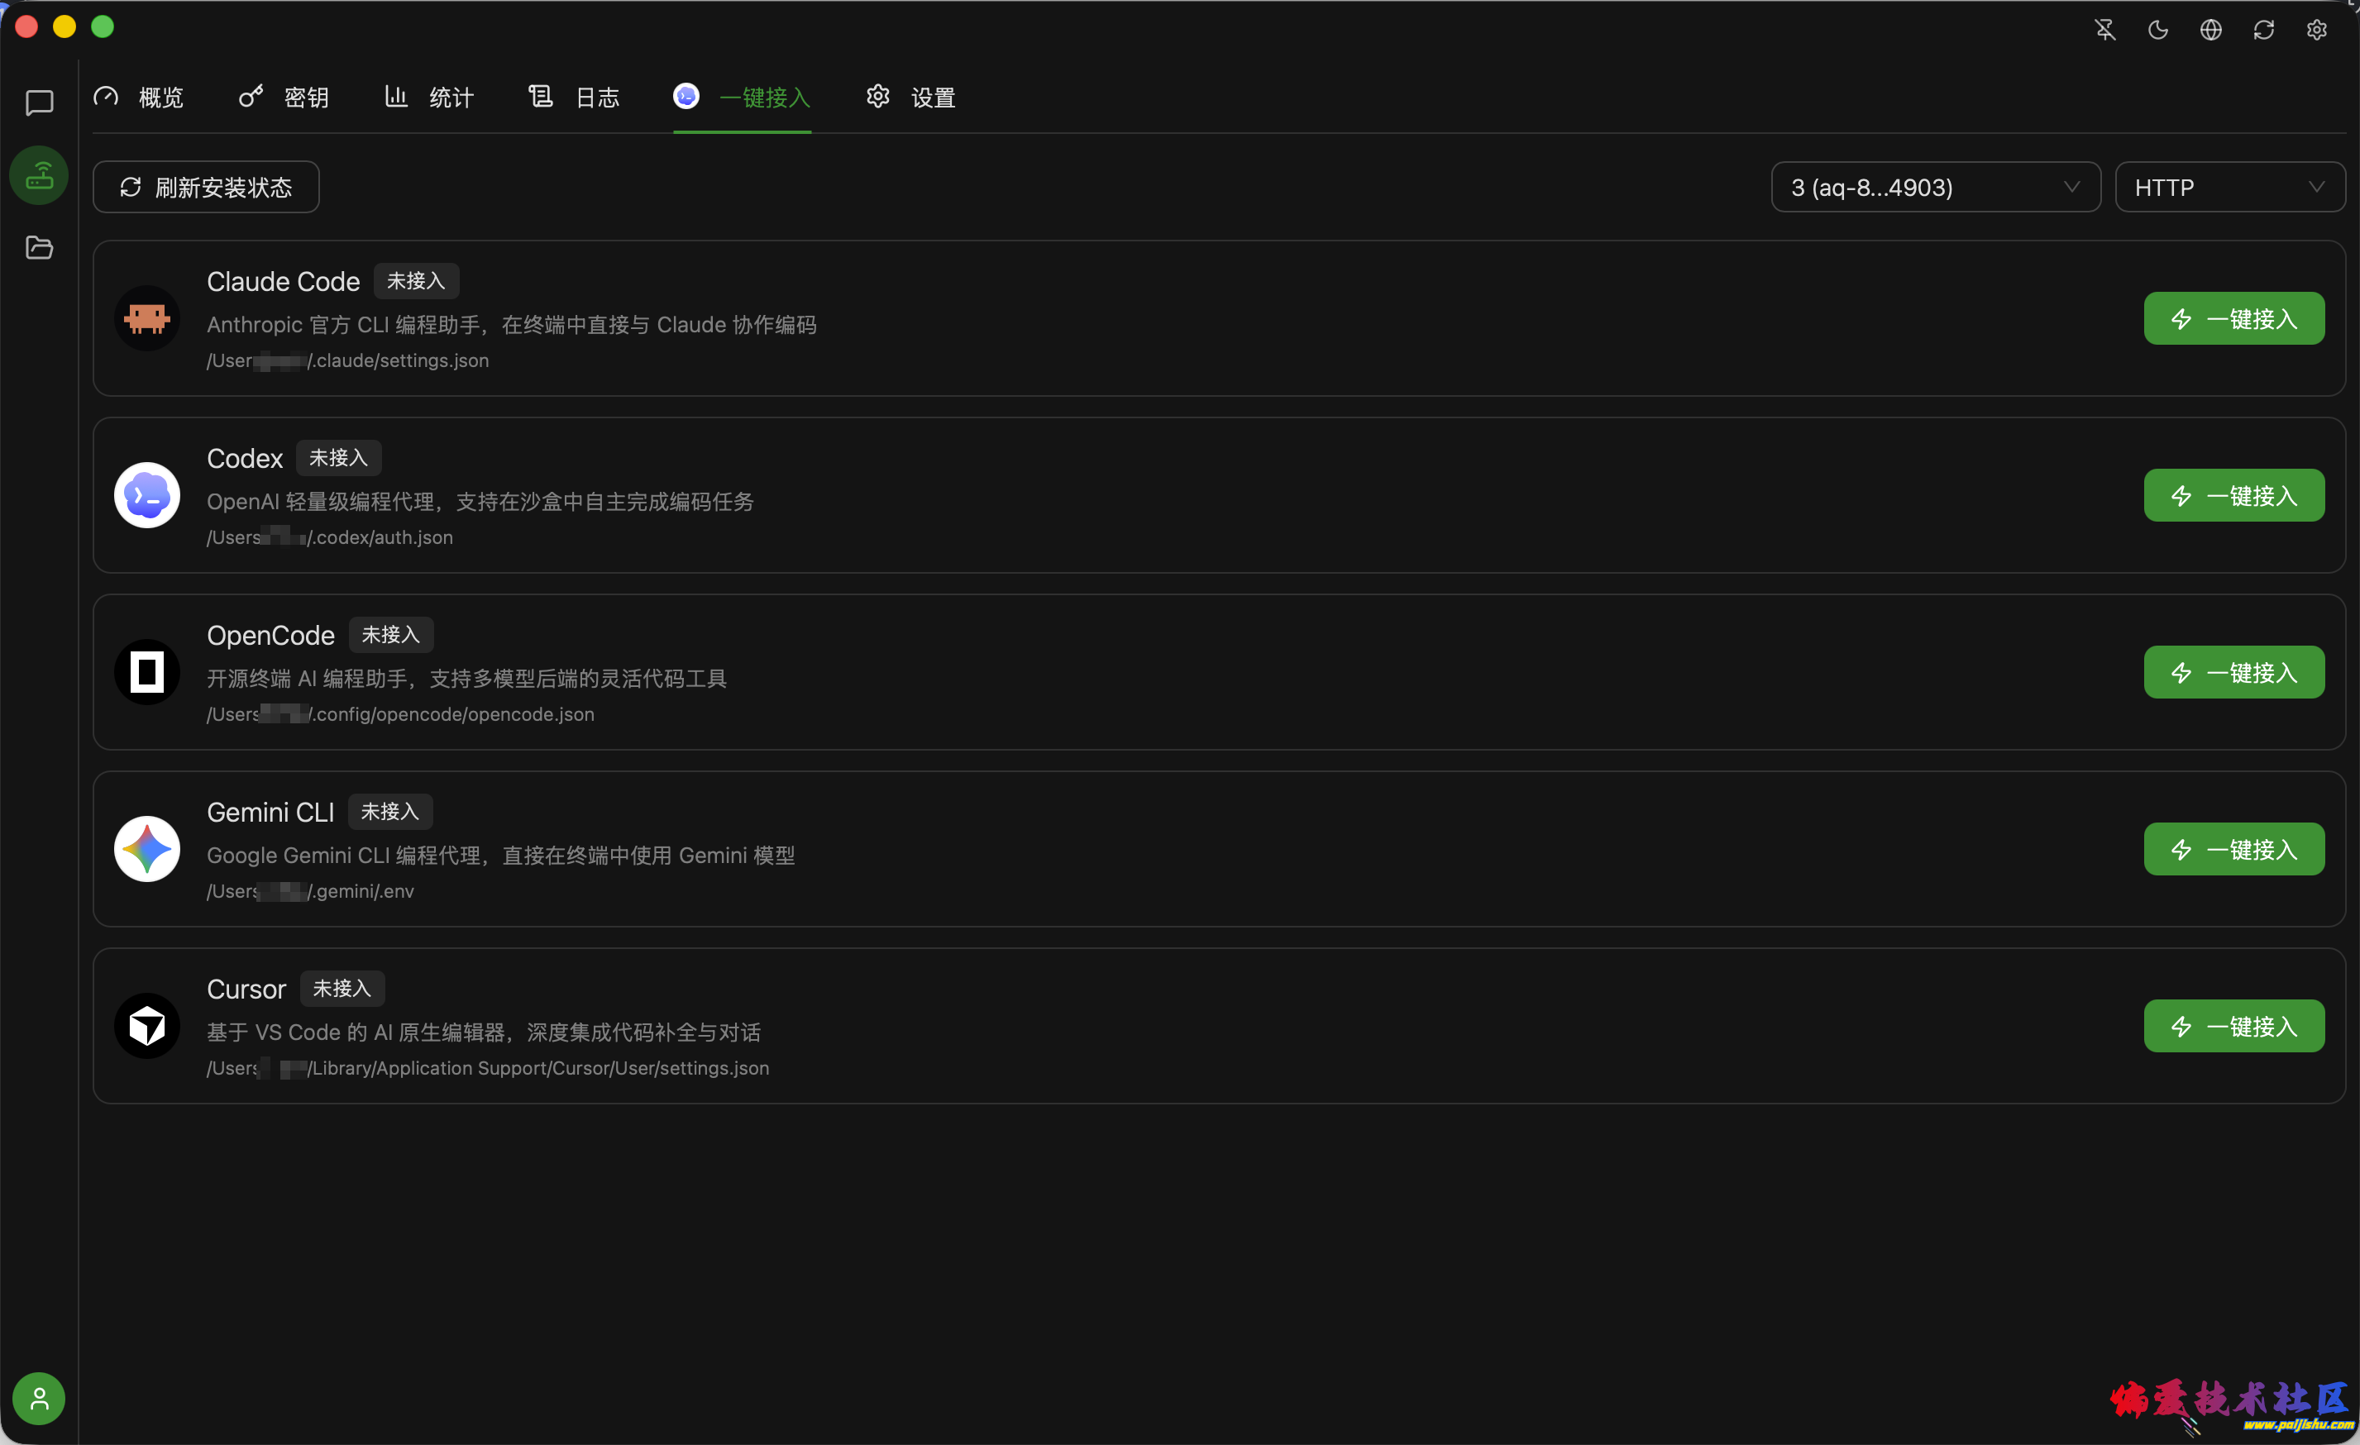Click the globe language switcher icon
This screenshot has width=2360, height=1445.
click(x=2210, y=30)
